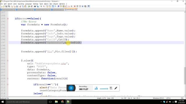
Task: Open the UTF-8 encoding selector in status bar
Action: tap(168, 98)
